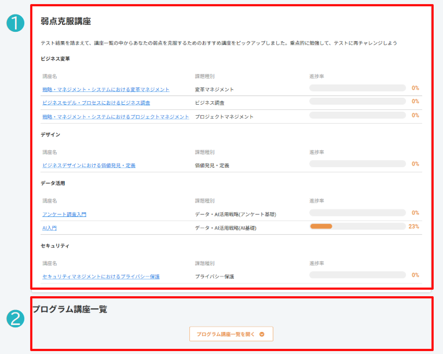The height and width of the screenshot is (354, 443).
Task: Click the プライバシー保護 category cell
Action: tap(214, 276)
